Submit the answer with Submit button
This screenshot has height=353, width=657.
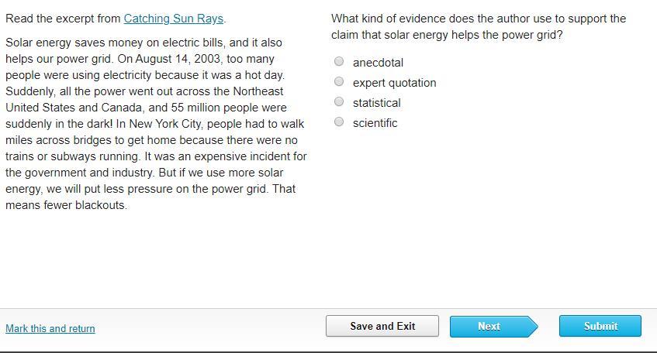coord(600,326)
